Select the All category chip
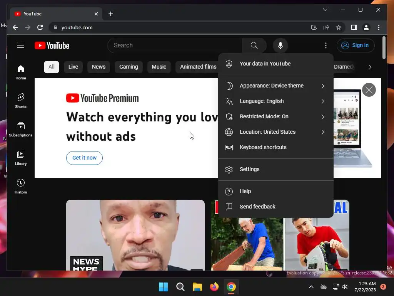The width and height of the screenshot is (394, 296). (x=52, y=67)
